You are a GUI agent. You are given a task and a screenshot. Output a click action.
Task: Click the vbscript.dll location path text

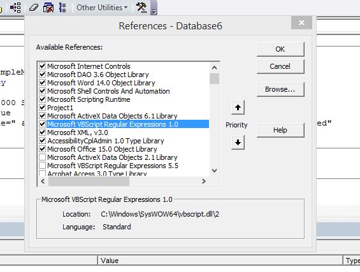pos(160,214)
